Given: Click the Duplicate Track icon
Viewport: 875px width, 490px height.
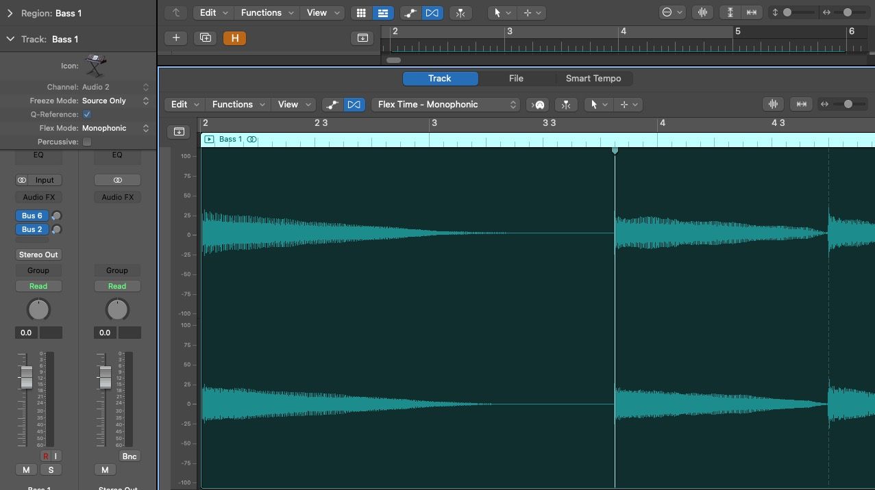Looking at the screenshot, I should (205, 38).
